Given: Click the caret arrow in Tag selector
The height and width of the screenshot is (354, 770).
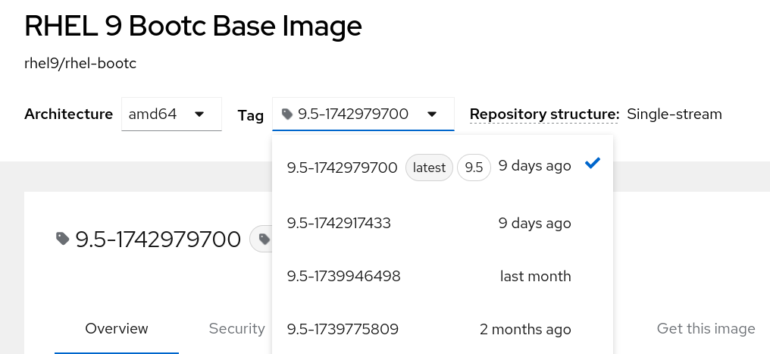Looking at the screenshot, I should pyautogui.click(x=432, y=114).
